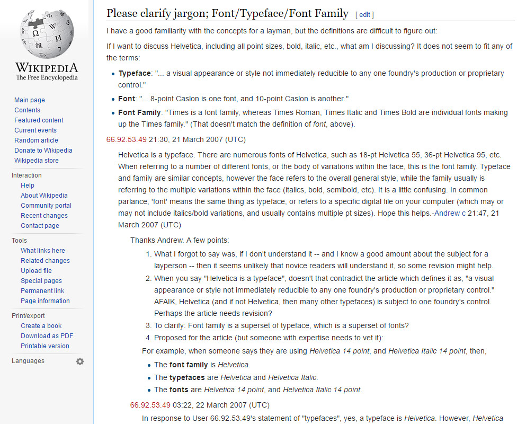Open Page information link
Image resolution: width=526 pixels, height=424 pixels.
(x=45, y=301)
